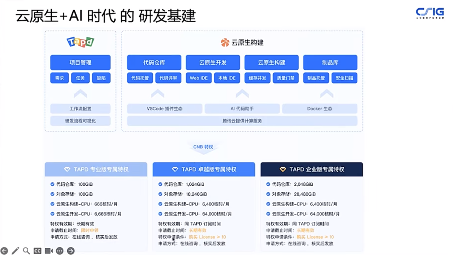Viewport: 454px width, 255px height.
Task: Select the TAPD 专业版专属特权 header
Action: pos(96,169)
